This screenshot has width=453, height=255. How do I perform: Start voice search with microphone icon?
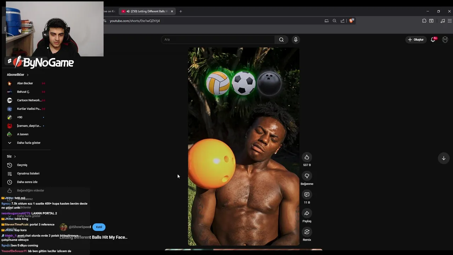point(296,40)
